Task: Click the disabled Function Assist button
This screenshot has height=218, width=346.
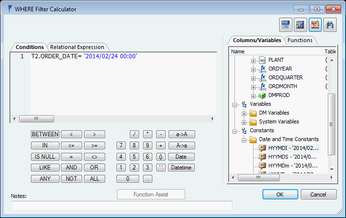Action: pos(151,194)
